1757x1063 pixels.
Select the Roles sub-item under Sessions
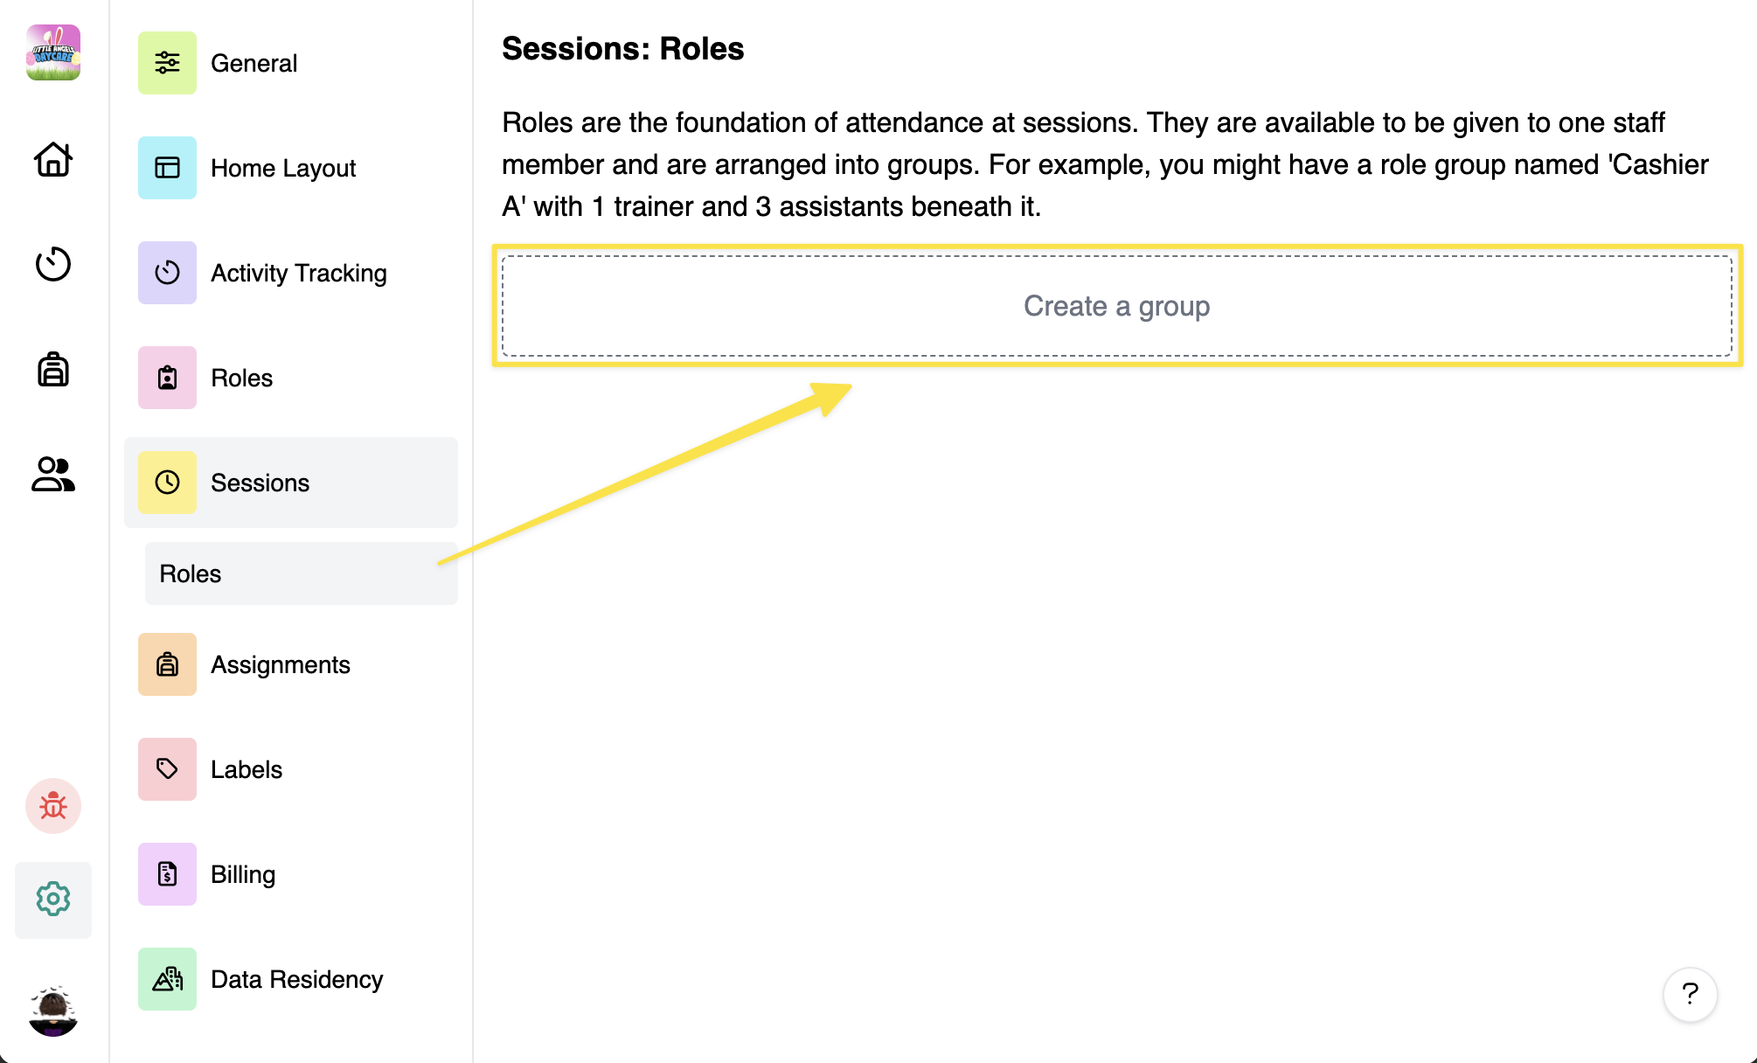click(301, 573)
